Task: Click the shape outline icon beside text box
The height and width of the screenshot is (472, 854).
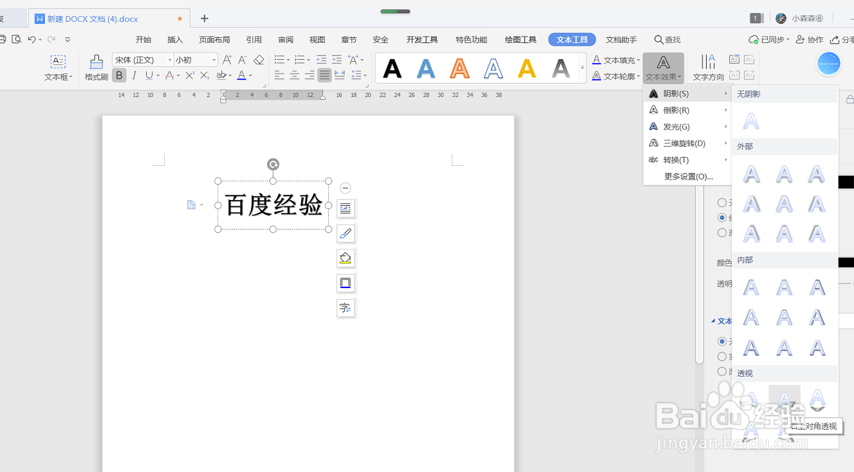Action: [346, 284]
